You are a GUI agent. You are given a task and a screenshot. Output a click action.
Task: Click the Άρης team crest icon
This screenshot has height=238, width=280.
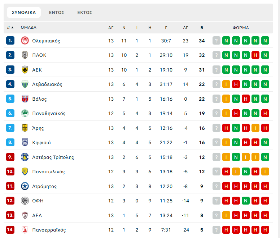[25, 128]
